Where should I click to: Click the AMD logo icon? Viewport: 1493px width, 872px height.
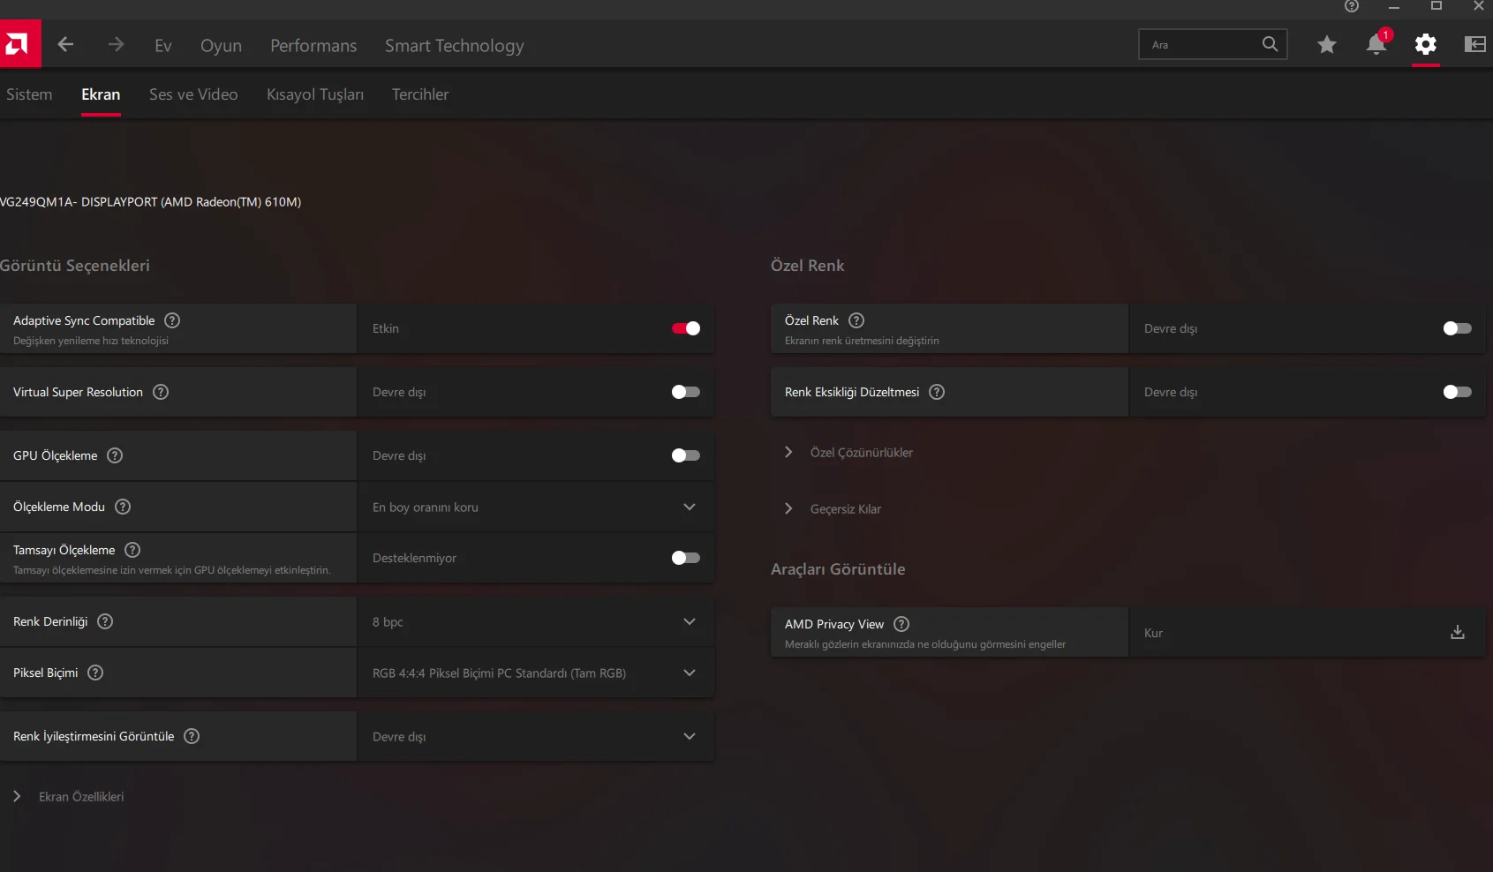click(x=19, y=44)
